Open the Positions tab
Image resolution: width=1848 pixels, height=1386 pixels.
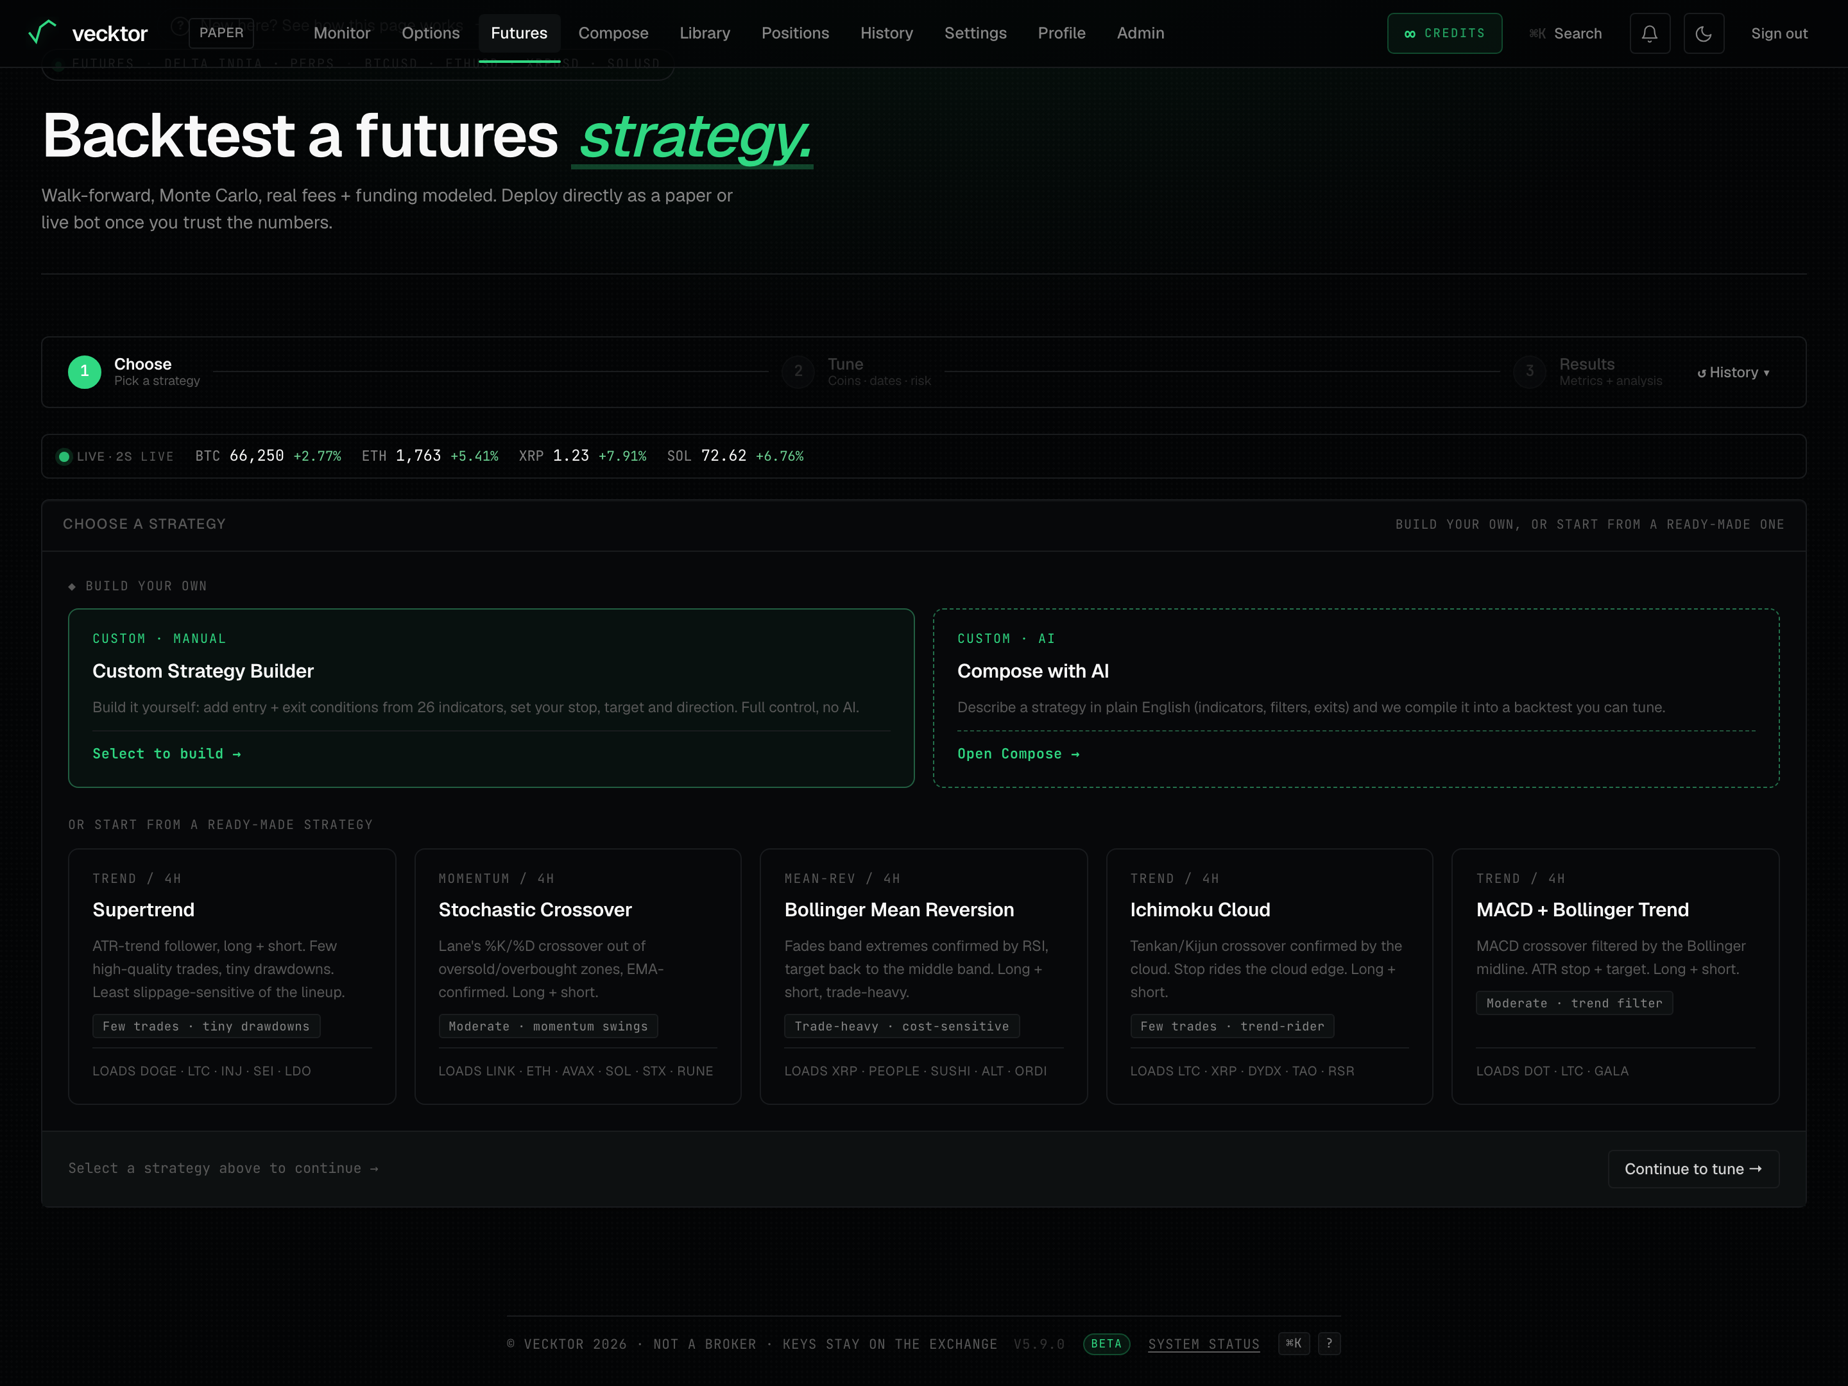click(x=795, y=33)
